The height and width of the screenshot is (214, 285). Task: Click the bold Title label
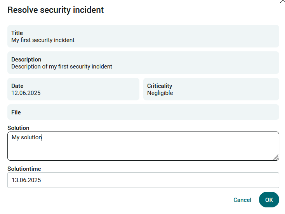click(17, 33)
